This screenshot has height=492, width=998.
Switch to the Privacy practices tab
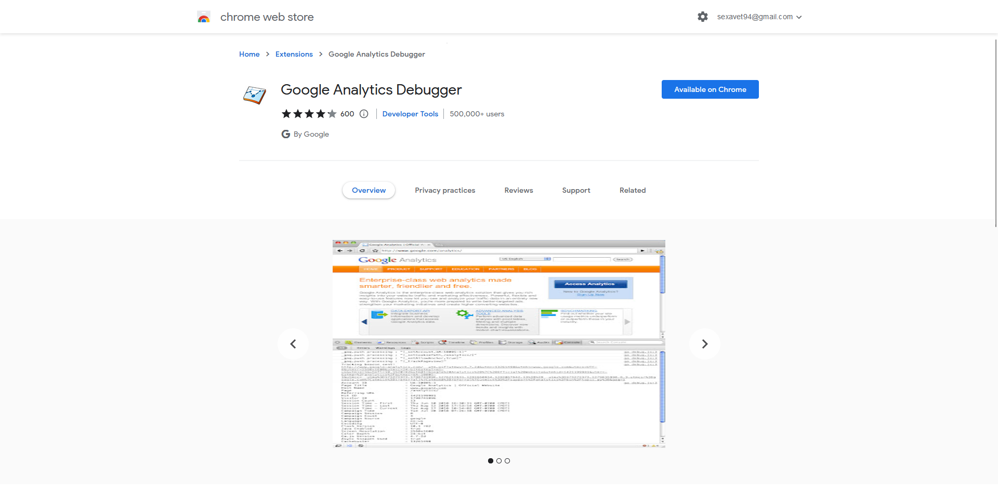(x=445, y=190)
